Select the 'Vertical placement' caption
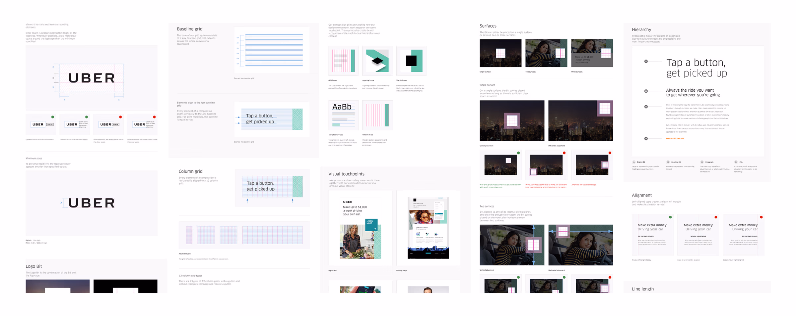The height and width of the screenshot is (316, 796). [x=487, y=270]
